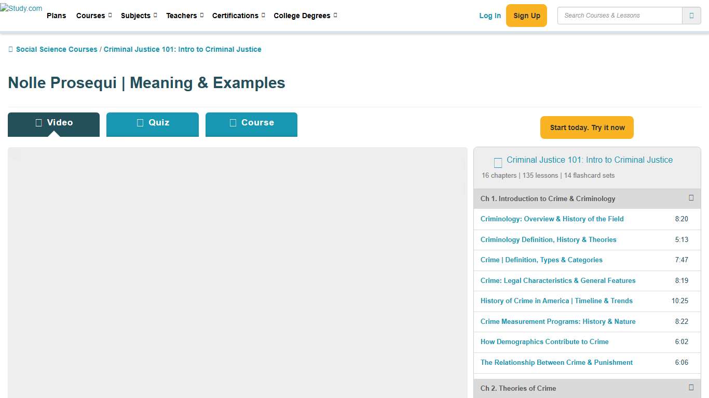Screen dimensions: 709x398
Task: Click the breadcrumb back arrow icon
Action: [11, 49]
